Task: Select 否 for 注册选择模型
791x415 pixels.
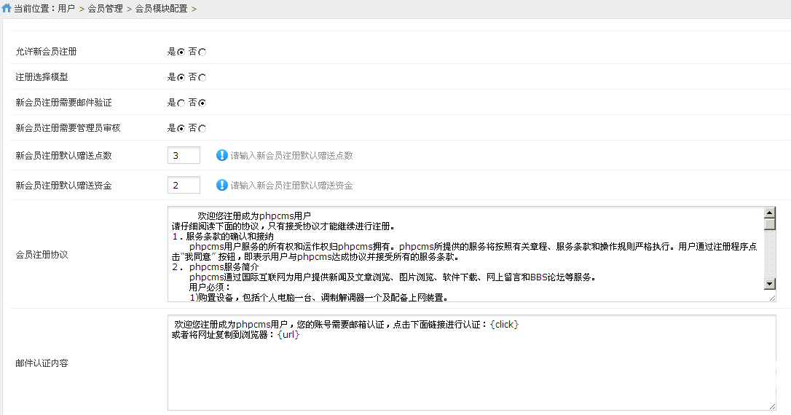Action: click(202, 77)
